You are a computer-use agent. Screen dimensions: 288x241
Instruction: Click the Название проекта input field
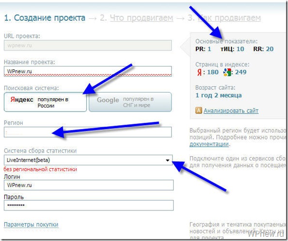88,71
